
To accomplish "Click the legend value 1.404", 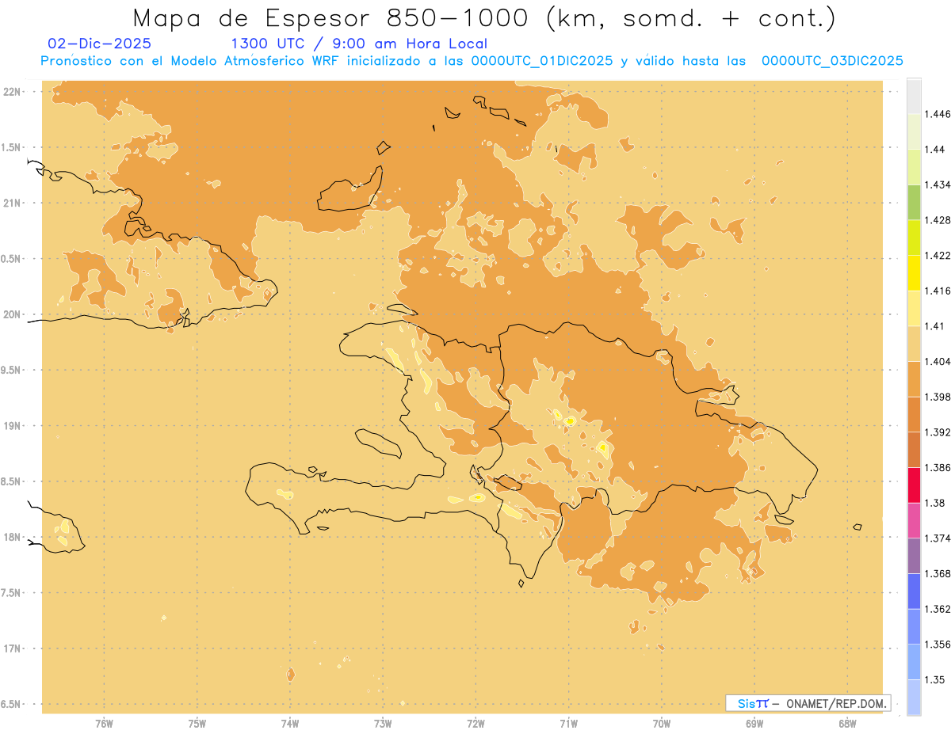I will [939, 361].
